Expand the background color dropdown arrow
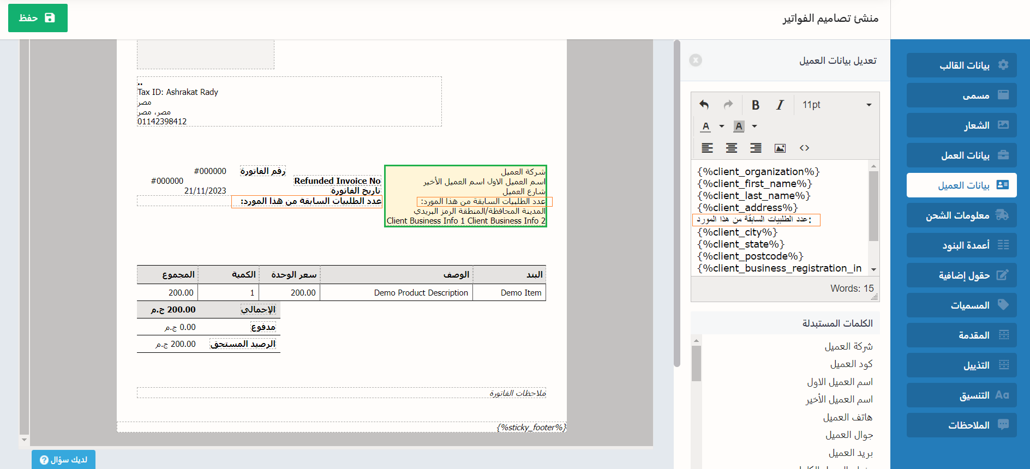 [x=754, y=126]
